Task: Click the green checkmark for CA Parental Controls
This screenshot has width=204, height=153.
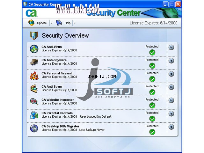Action: click(152, 119)
